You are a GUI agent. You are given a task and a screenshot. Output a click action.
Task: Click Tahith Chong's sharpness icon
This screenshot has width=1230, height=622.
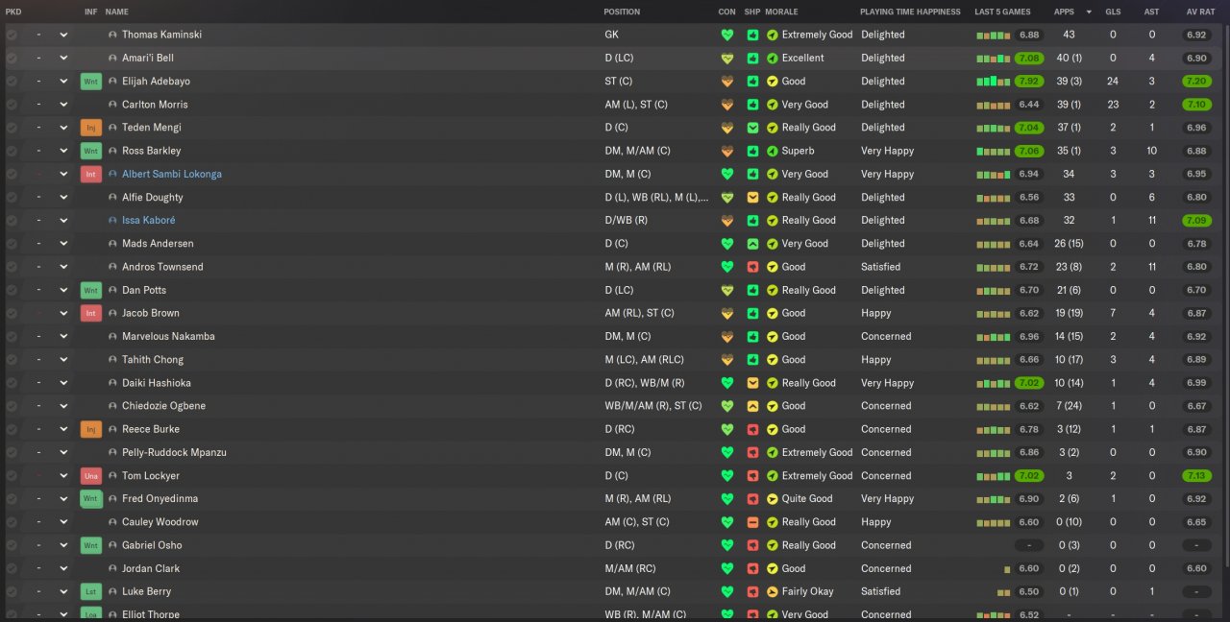pyautogui.click(x=753, y=360)
